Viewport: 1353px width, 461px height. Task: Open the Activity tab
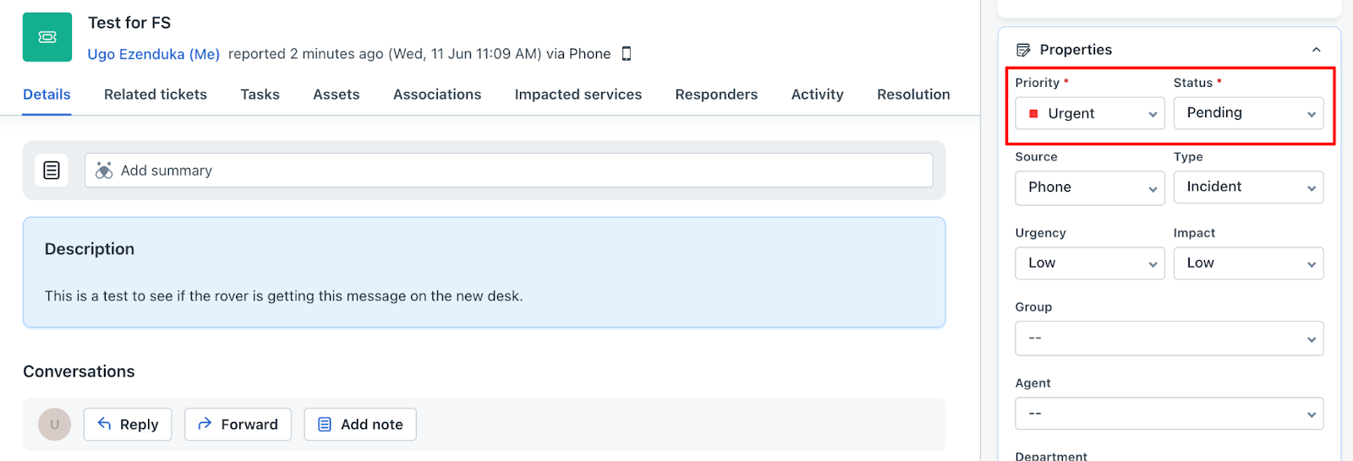coord(817,95)
